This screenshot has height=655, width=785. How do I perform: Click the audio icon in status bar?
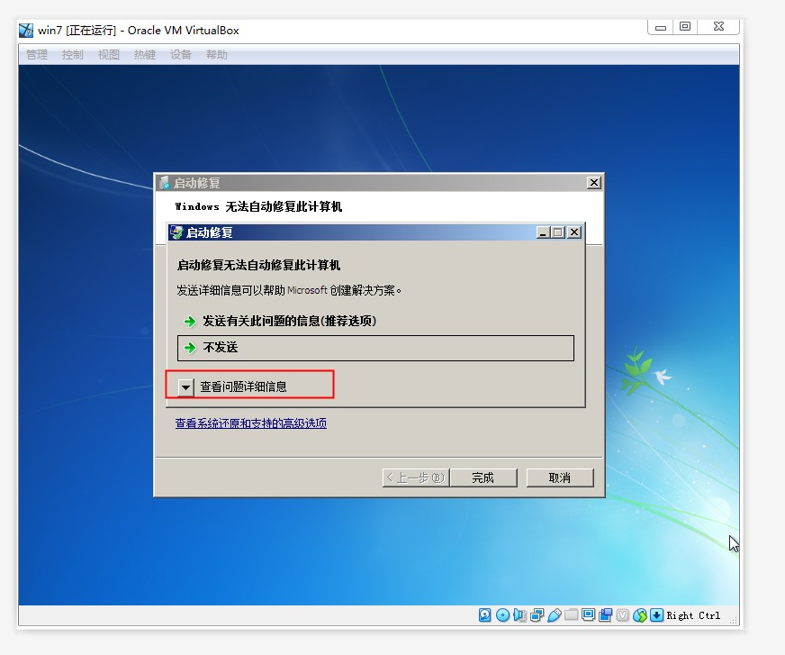(519, 615)
